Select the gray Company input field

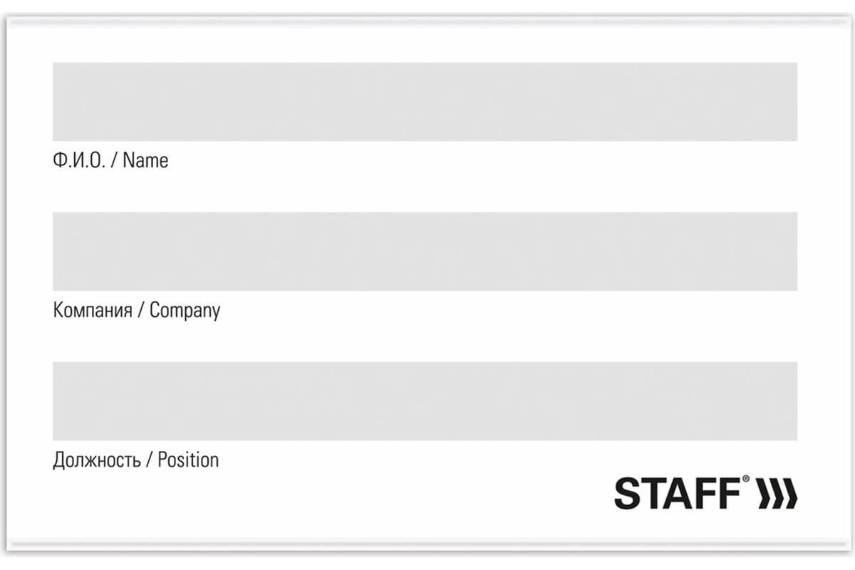425,251
